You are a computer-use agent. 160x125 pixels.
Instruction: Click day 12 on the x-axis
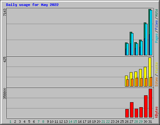coord(61,122)
